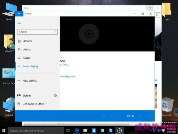Image resolution: width=178 pixels, height=134 pixels.
Task: Click the blue back arrow button
Action: 19,14
